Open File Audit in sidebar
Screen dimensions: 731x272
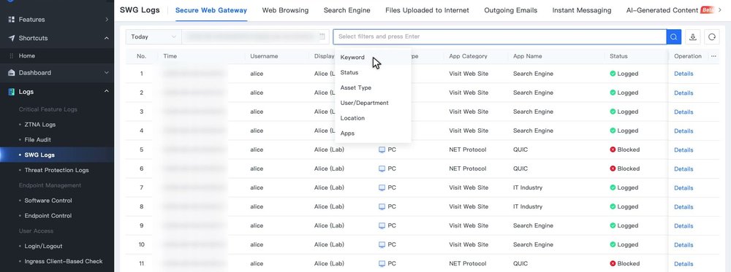click(38, 140)
